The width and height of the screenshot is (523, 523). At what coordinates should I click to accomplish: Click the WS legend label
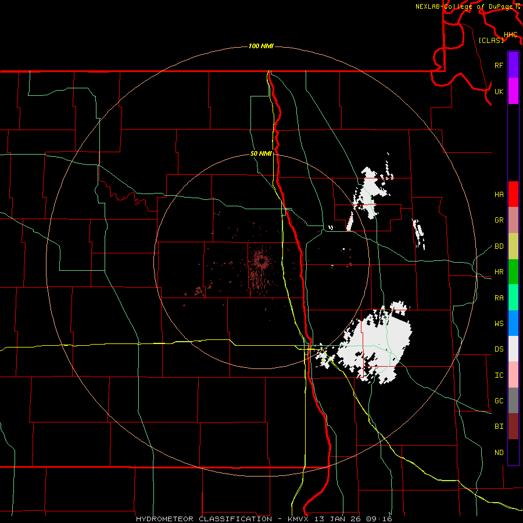point(499,324)
